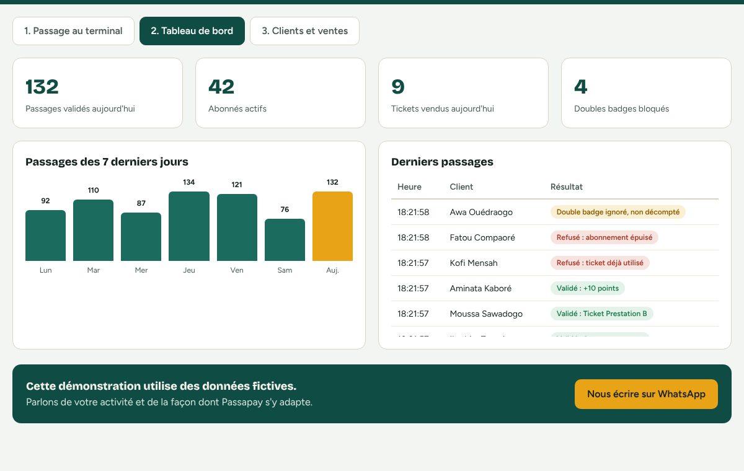This screenshot has width=744, height=471.
Task: Click the 'Nous écrire sur WhatsApp' button
Action: click(x=646, y=394)
